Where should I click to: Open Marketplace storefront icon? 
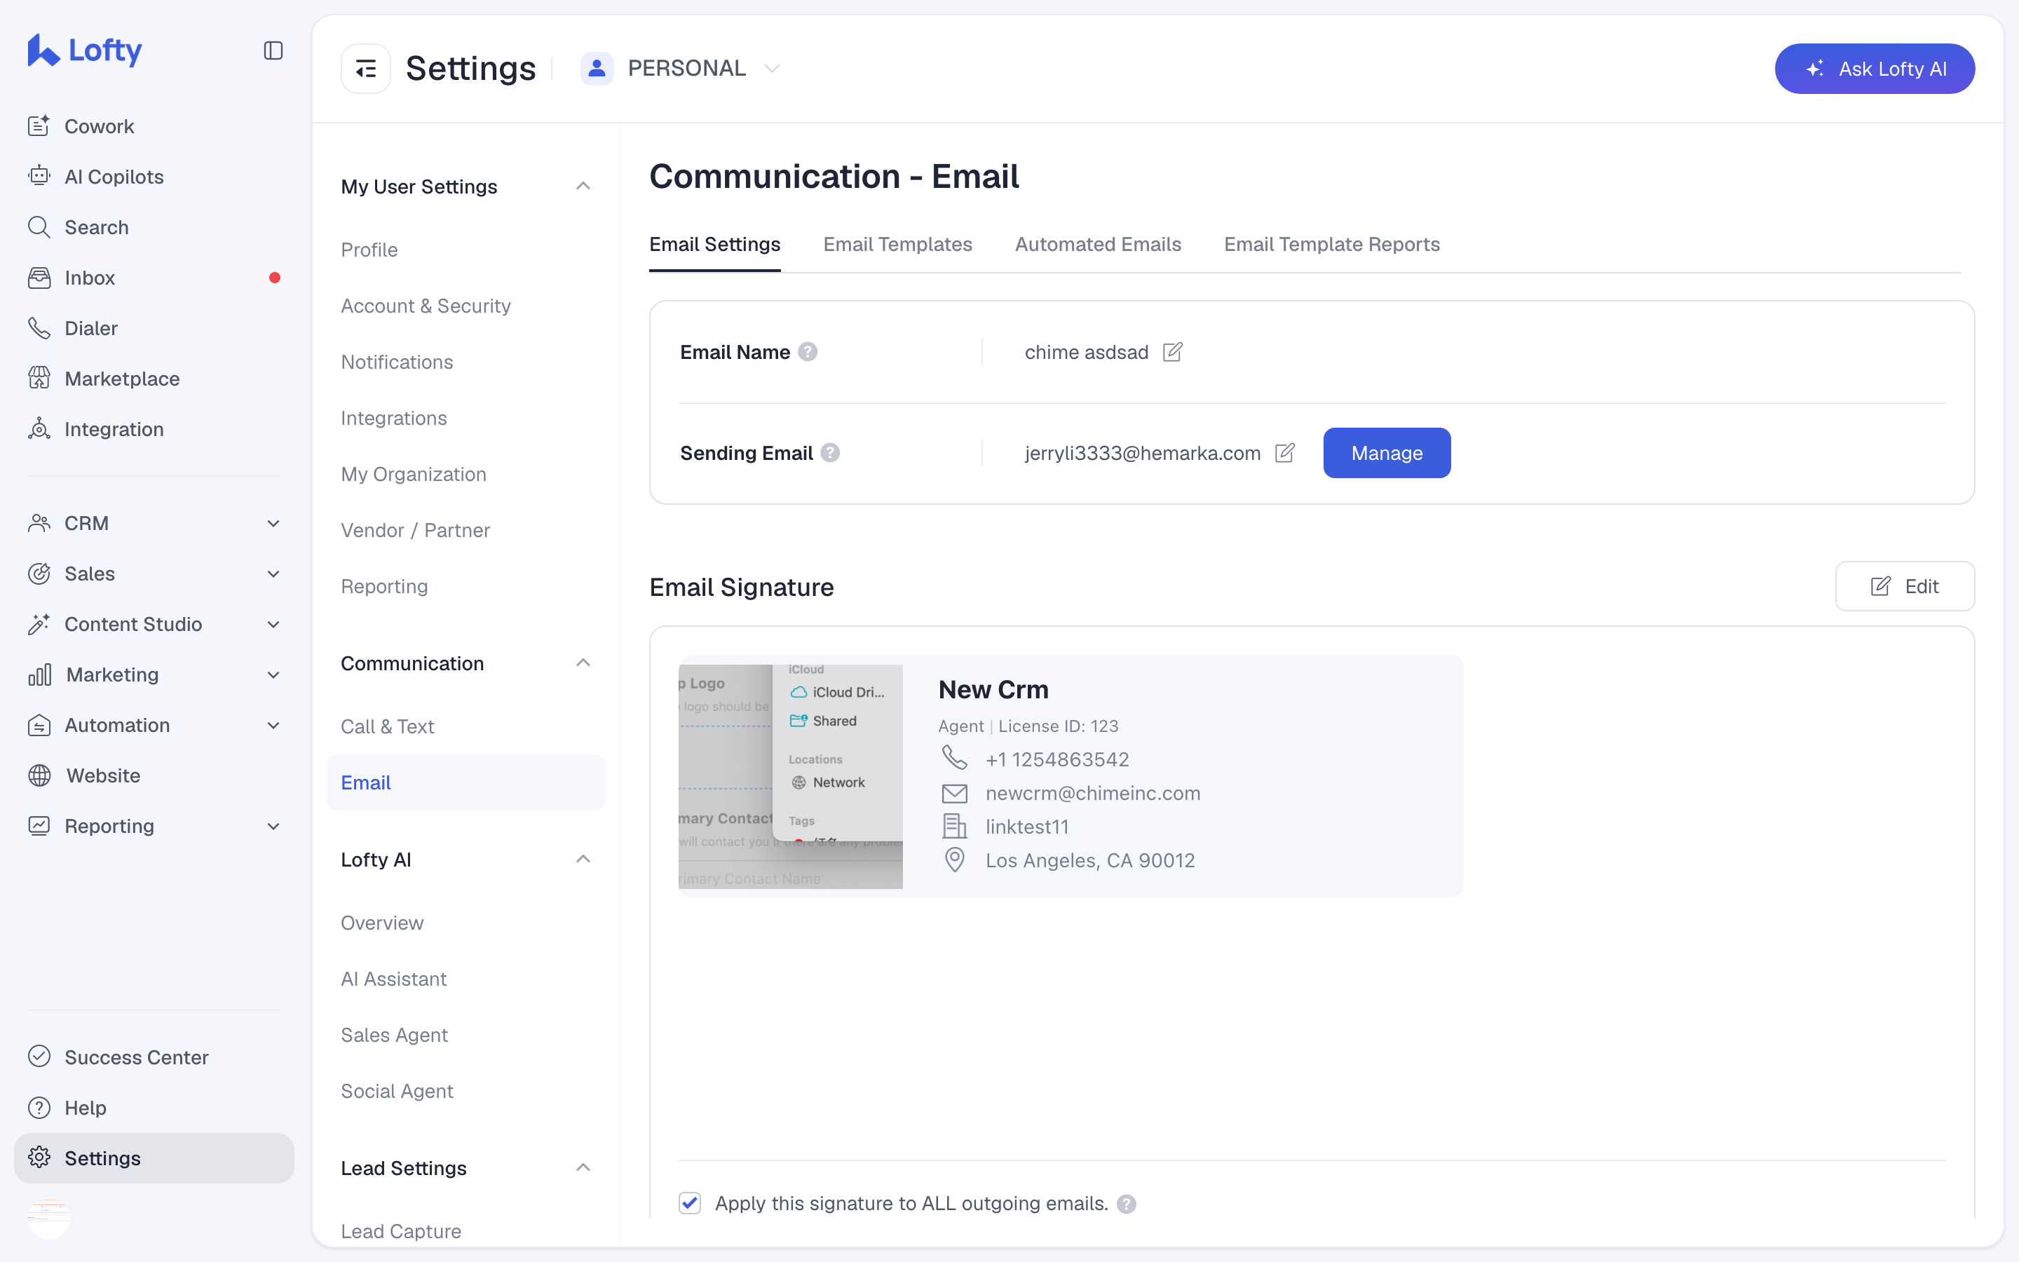pyautogui.click(x=39, y=378)
